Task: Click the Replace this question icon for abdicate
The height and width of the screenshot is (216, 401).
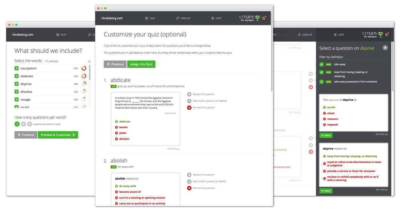Action: tap(189, 94)
